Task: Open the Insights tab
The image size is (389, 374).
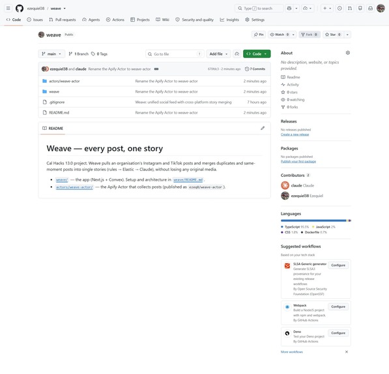Action: [229, 20]
